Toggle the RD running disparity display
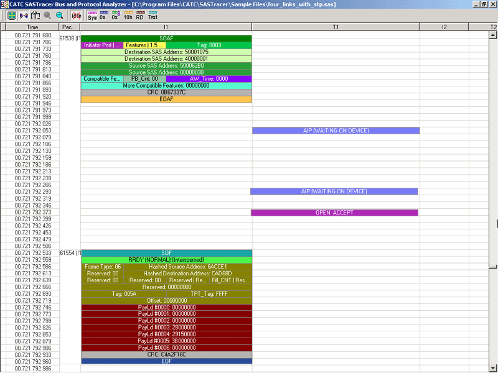Screen dimensions: 498x373 pyautogui.click(x=140, y=16)
